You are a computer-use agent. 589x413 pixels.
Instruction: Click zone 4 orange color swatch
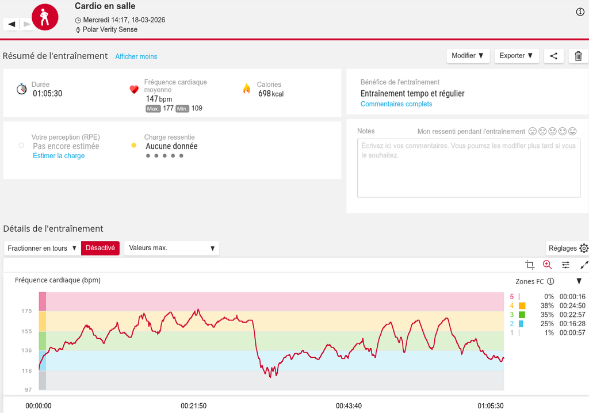[522, 305]
